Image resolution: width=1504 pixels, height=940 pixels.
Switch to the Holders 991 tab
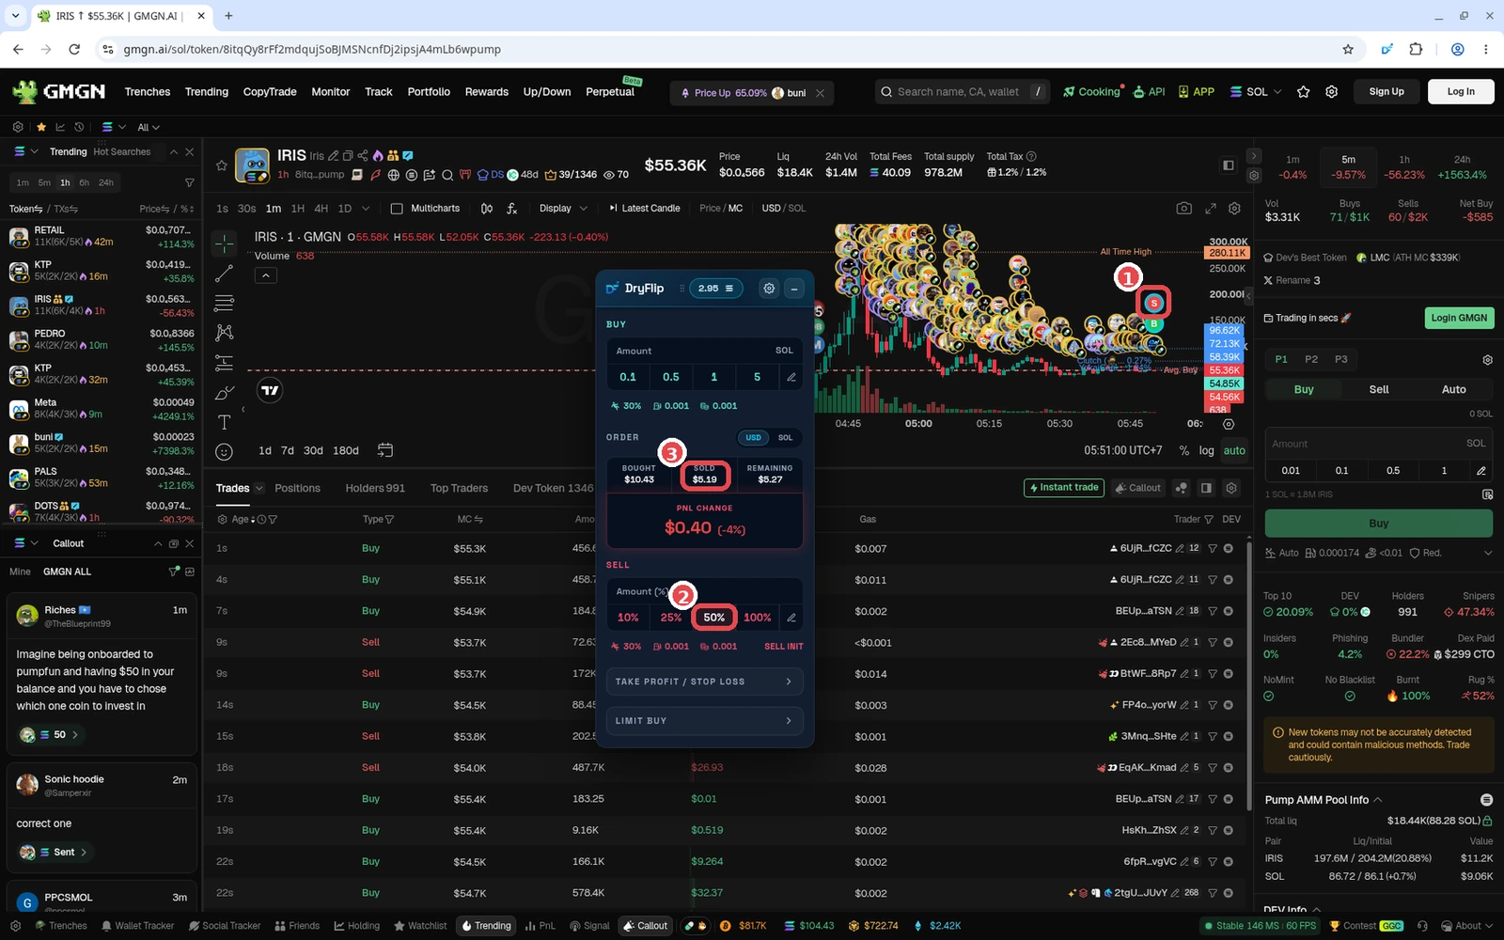coord(375,488)
